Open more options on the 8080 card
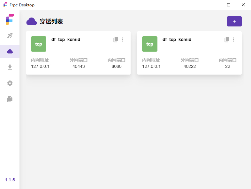Image resolution: width=251 pixels, height=189 pixels. 122,40
